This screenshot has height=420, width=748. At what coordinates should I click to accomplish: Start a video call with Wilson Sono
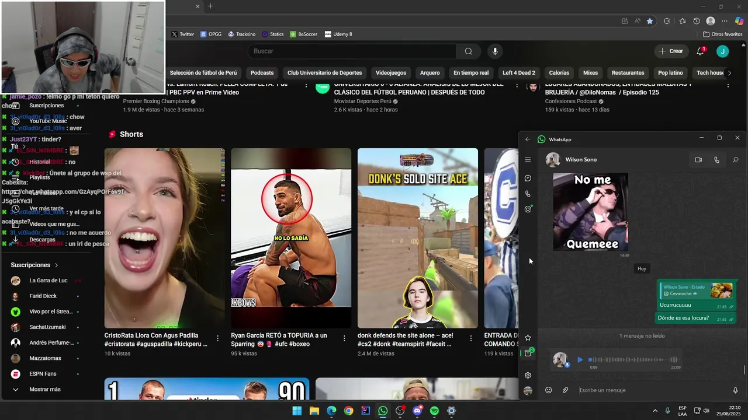coord(698,160)
